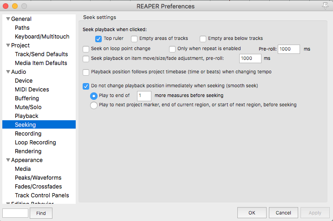Uncheck the Top ruler checkbox
The image size is (333, 221).
[x=98, y=39]
